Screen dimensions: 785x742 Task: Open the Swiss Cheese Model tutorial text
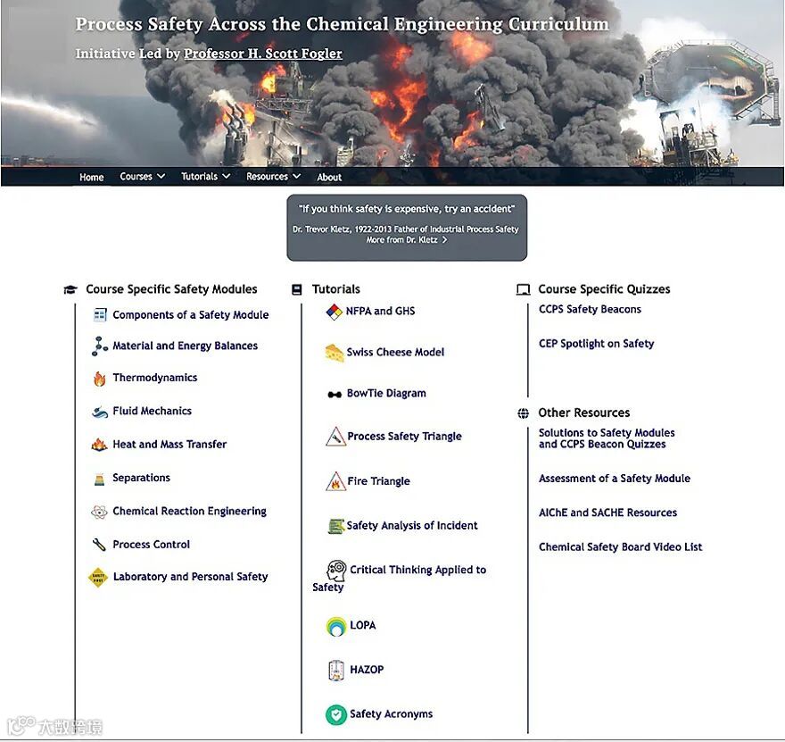pos(395,352)
